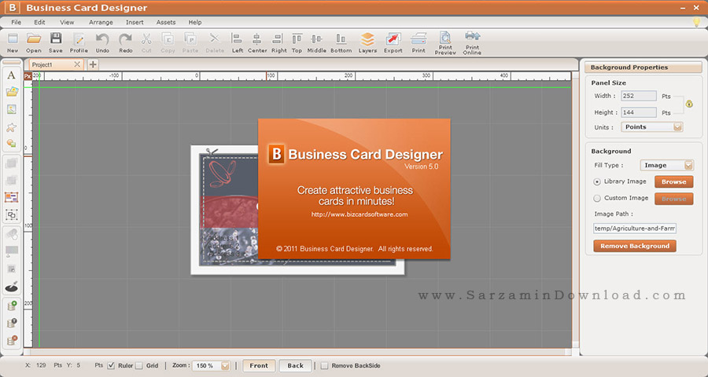The height and width of the screenshot is (377, 708).
Task: Click the Height input field
Action: click(x=639, y=112)
